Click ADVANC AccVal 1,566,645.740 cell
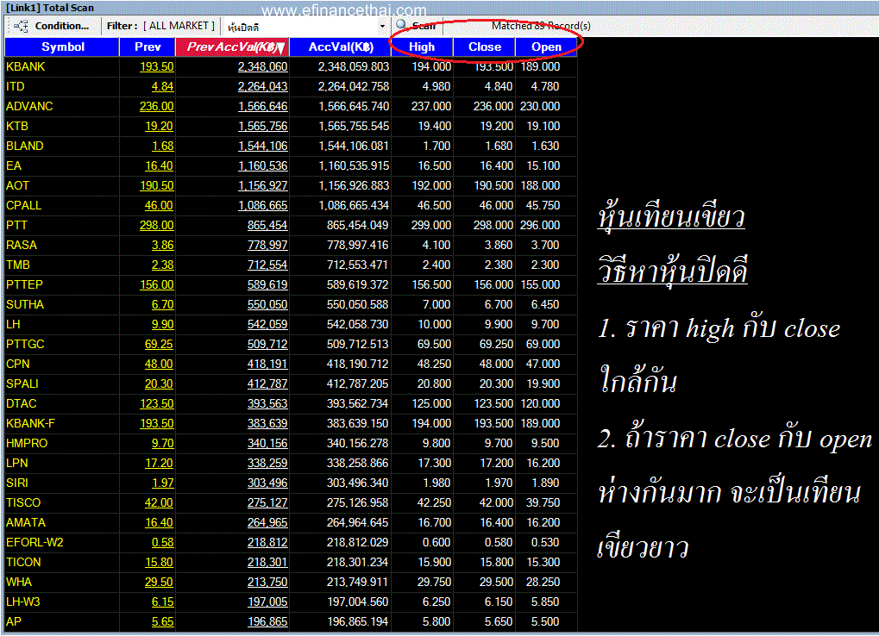Screen dimensions: 879x636 [x=354, y=106]
